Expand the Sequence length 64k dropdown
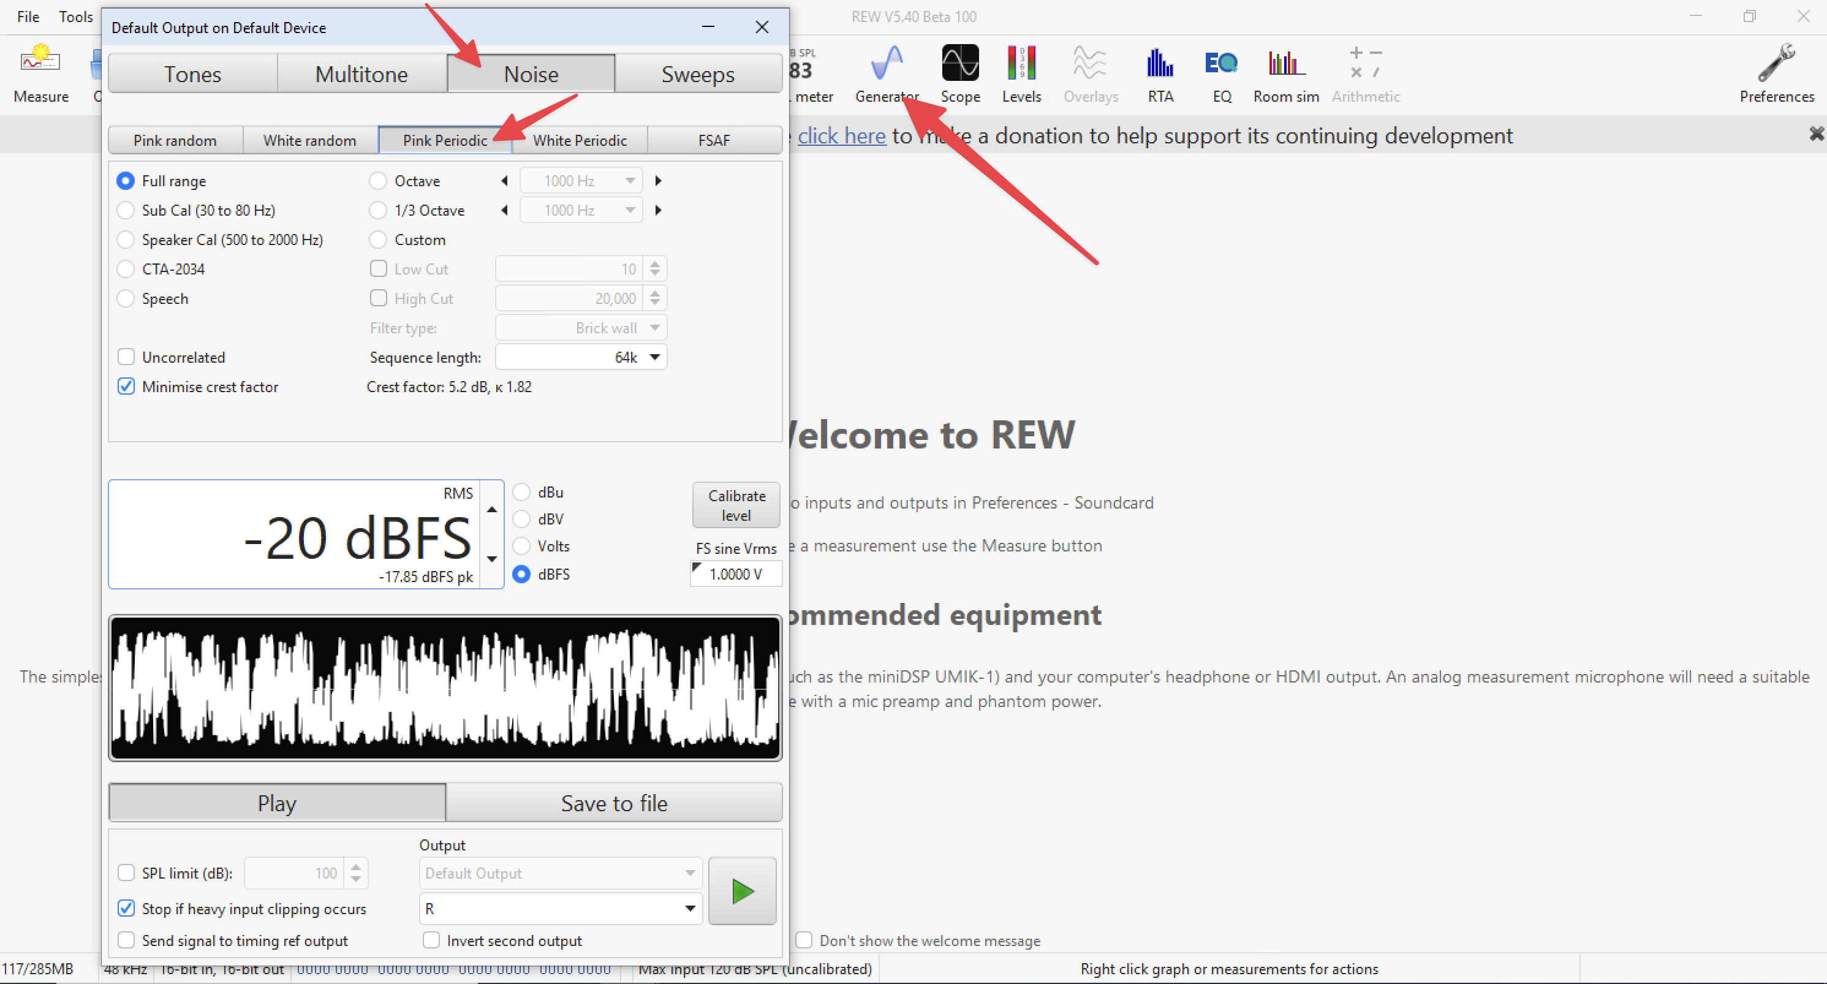Viewport: 1827px width, 984px height. (x=654, y=357)
